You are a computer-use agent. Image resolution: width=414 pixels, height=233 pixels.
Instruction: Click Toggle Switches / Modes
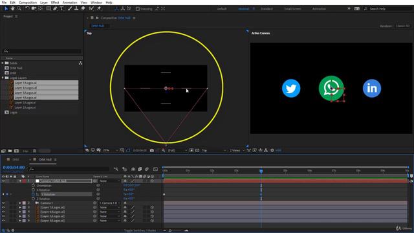pos(140,230)
